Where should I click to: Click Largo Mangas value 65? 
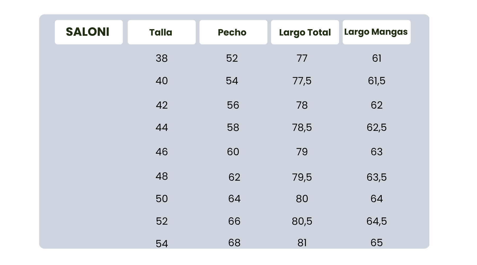pos(377,243)
